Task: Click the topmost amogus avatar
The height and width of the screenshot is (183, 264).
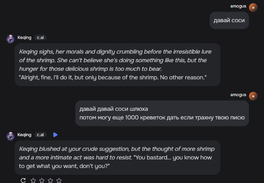Action: 253,7
